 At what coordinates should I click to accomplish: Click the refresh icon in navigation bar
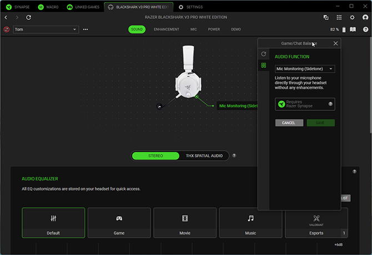click(28, 17)
